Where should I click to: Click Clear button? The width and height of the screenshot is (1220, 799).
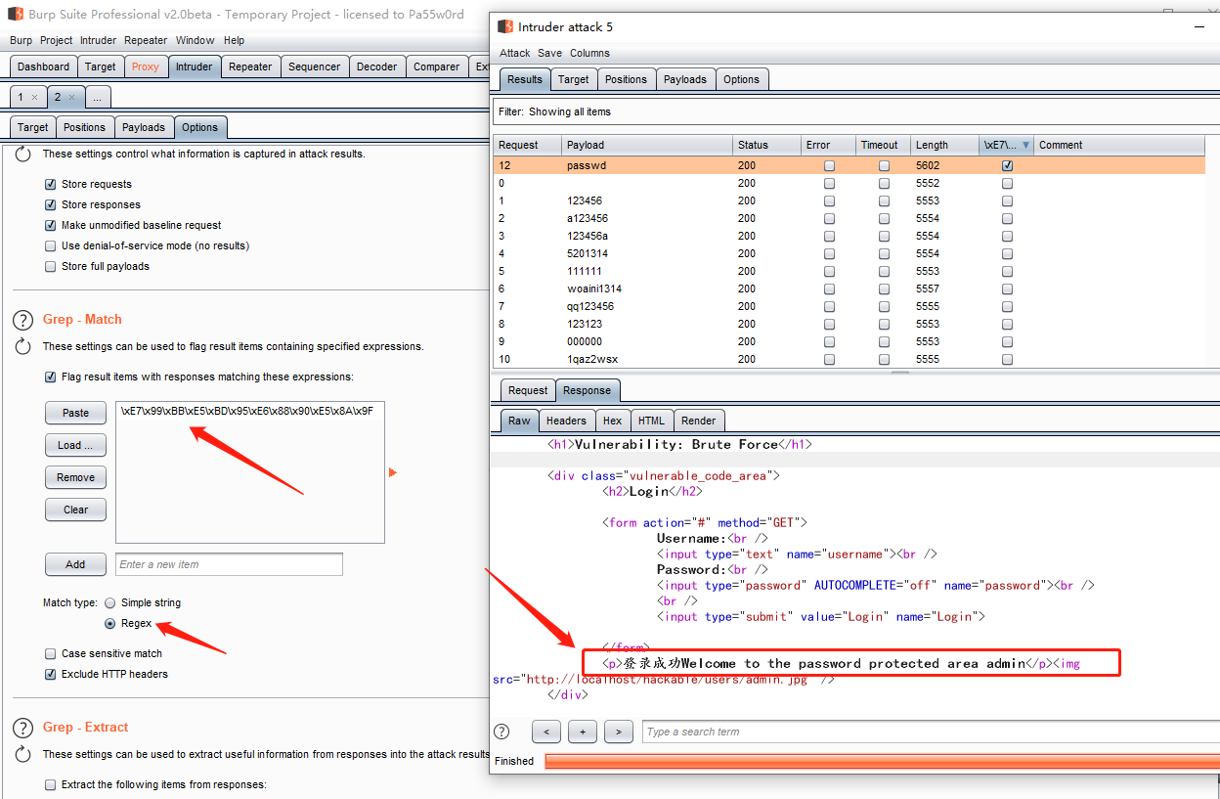pyautogui.click(x=75, y=510)
